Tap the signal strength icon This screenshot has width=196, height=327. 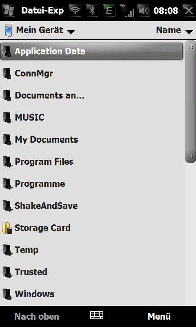point(127,11)
